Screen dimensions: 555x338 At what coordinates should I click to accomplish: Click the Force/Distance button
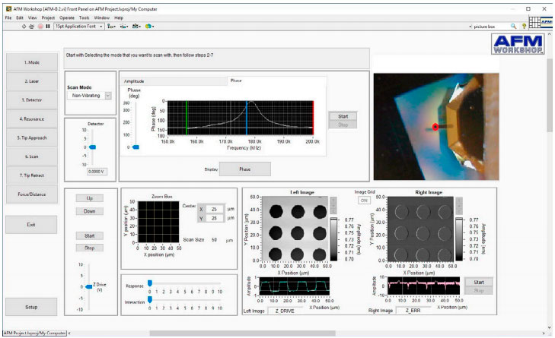click(x=33, y=194)
